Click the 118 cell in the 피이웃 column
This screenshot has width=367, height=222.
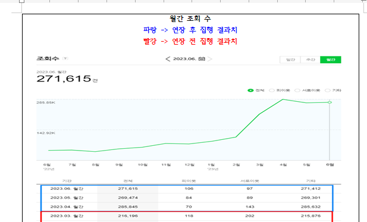click(189, 216)
